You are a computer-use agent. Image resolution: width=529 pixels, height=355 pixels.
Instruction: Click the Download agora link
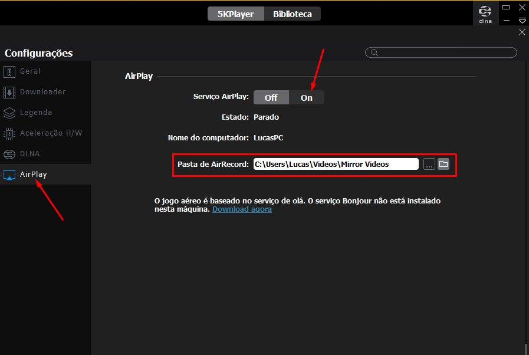(242, 209)
